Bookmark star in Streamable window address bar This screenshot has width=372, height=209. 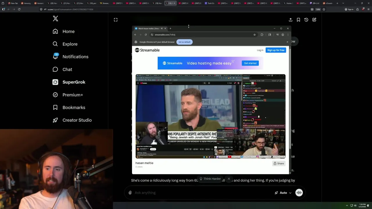coord(255,35)
